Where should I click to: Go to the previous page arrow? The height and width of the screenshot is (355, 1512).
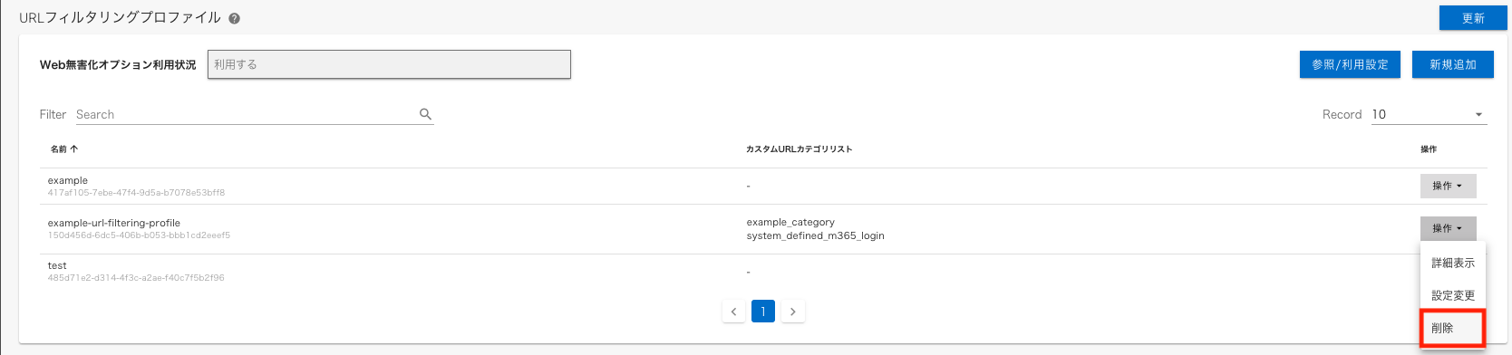[733, 312]
